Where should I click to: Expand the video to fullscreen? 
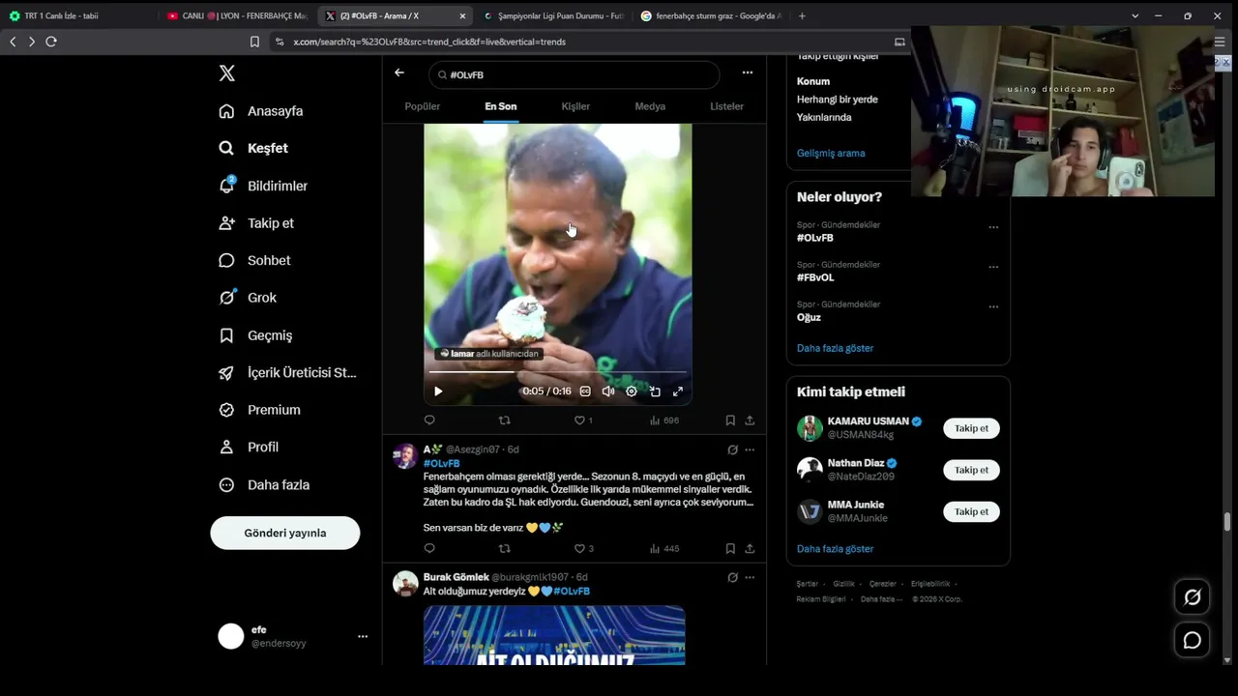coord(678,391)
